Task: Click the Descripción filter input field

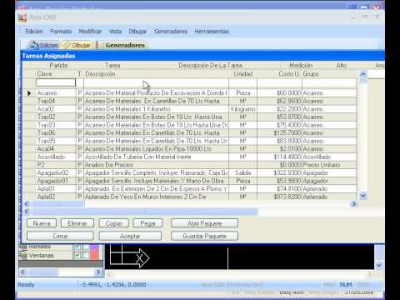Action: click(156, 82)
